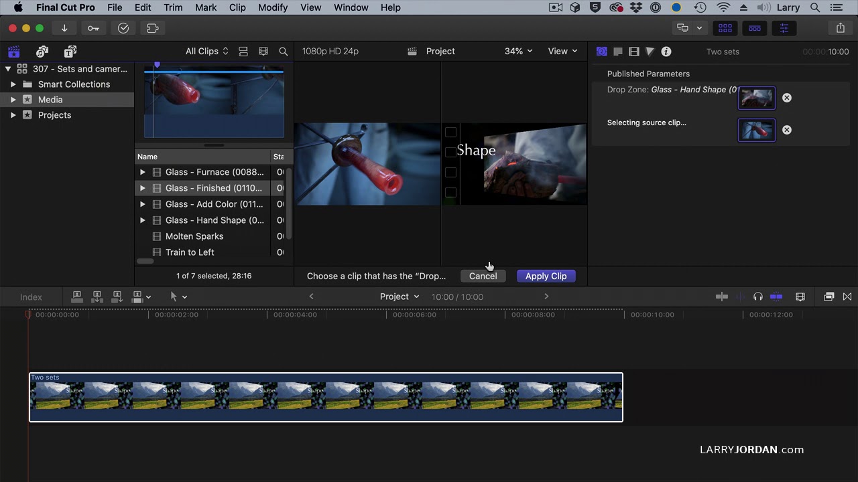Click the browser search magnifier icon
This screenshot has height=482, width=858.
click(x=284, y=52)
